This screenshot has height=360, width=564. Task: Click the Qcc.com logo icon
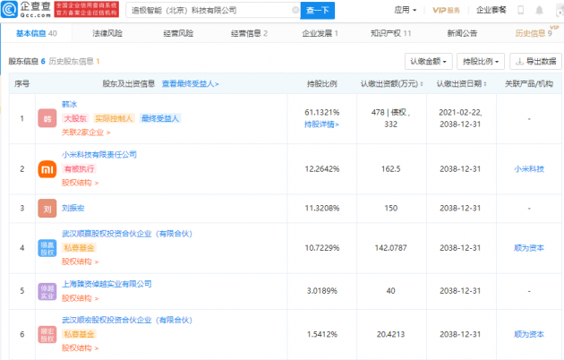coord(9,9)
